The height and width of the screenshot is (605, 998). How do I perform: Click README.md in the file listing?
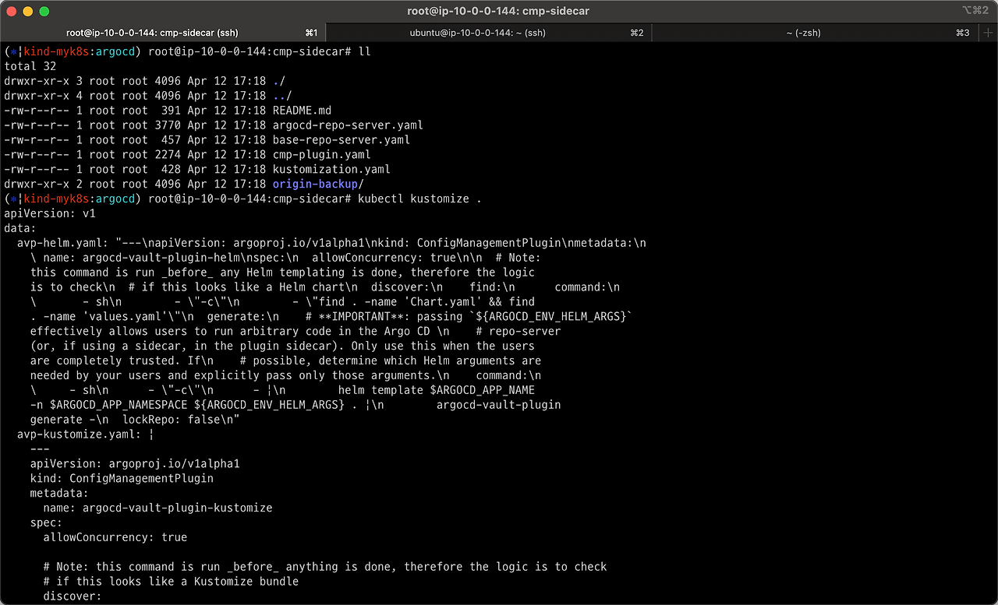coord(302,111)
